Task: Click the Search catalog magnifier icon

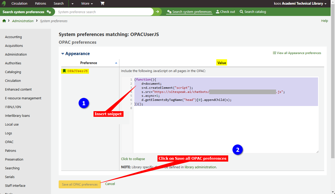Action: (241, 12)
